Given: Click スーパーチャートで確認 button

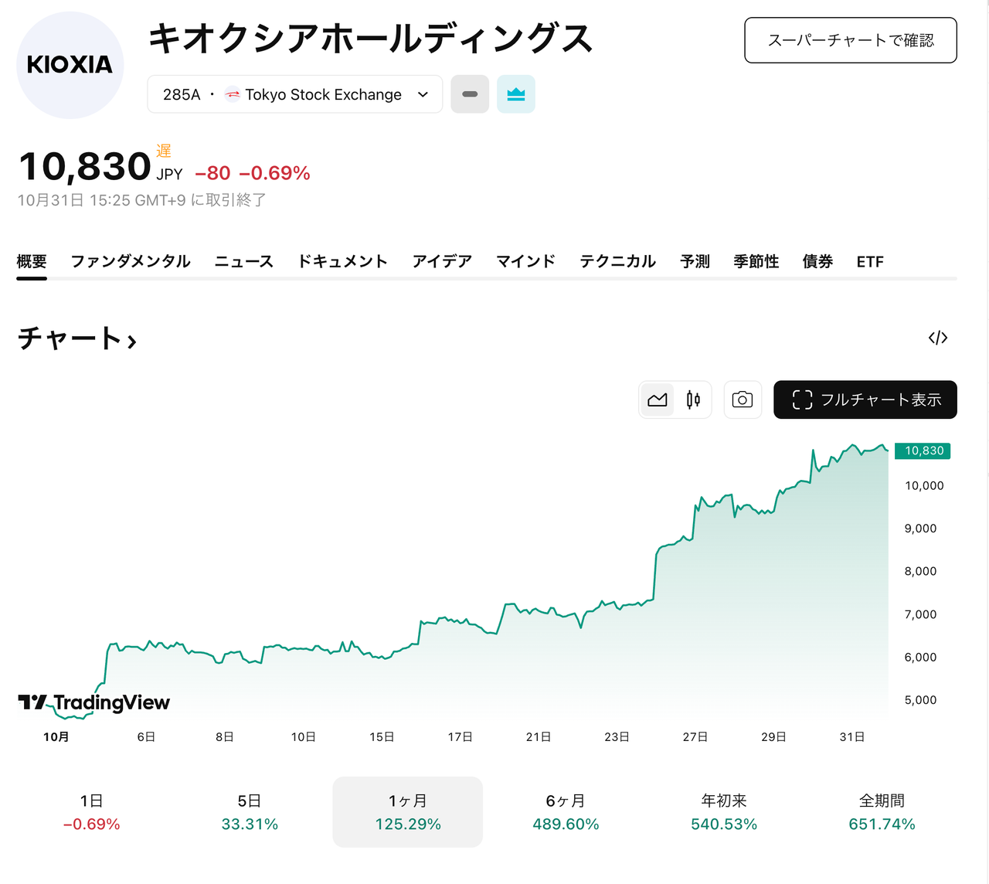Looking at the screenshot, I should 850,40.
